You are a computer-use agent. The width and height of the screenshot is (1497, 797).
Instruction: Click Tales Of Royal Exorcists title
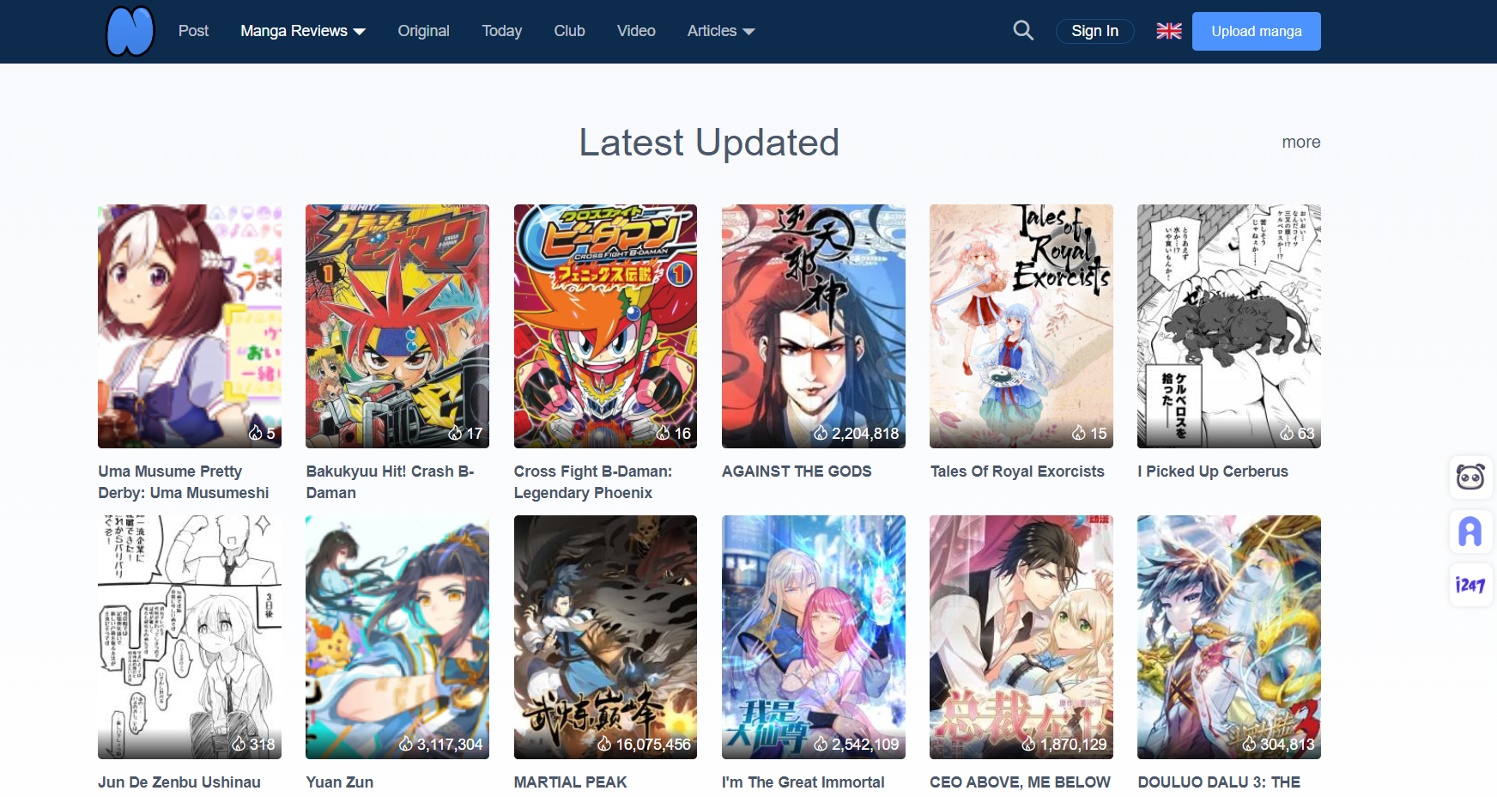tap(1017, 472)
